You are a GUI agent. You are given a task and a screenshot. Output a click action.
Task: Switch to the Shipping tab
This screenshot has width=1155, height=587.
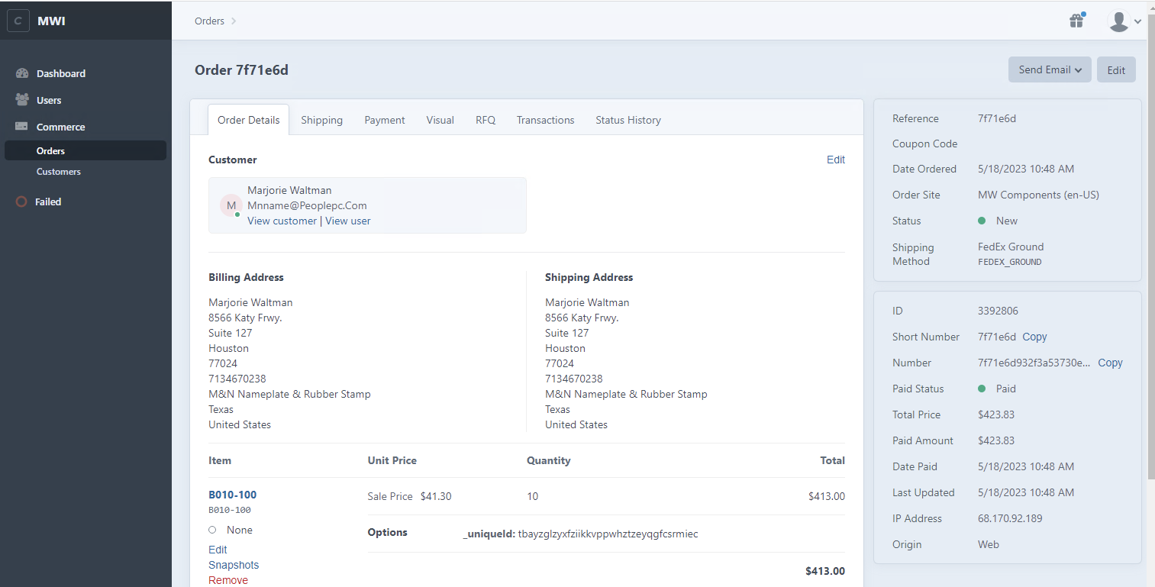(321, 120)
